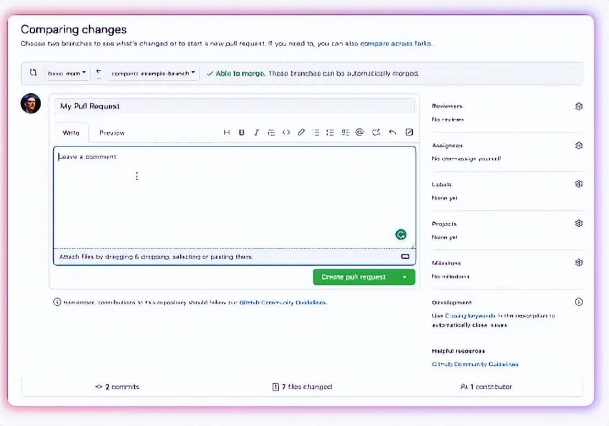Click the Development info icon
This screenshot has width=609, height=426.
click(578, 302)
